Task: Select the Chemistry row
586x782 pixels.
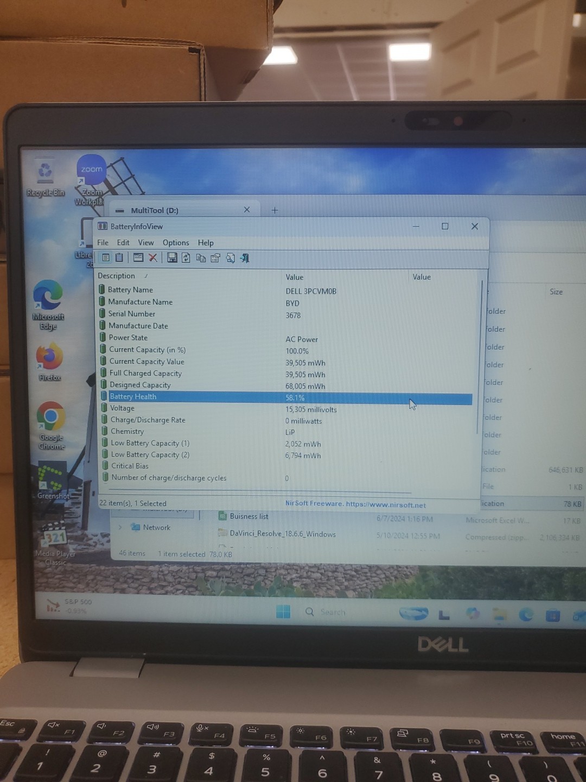Action: click(x=285, y=432)
